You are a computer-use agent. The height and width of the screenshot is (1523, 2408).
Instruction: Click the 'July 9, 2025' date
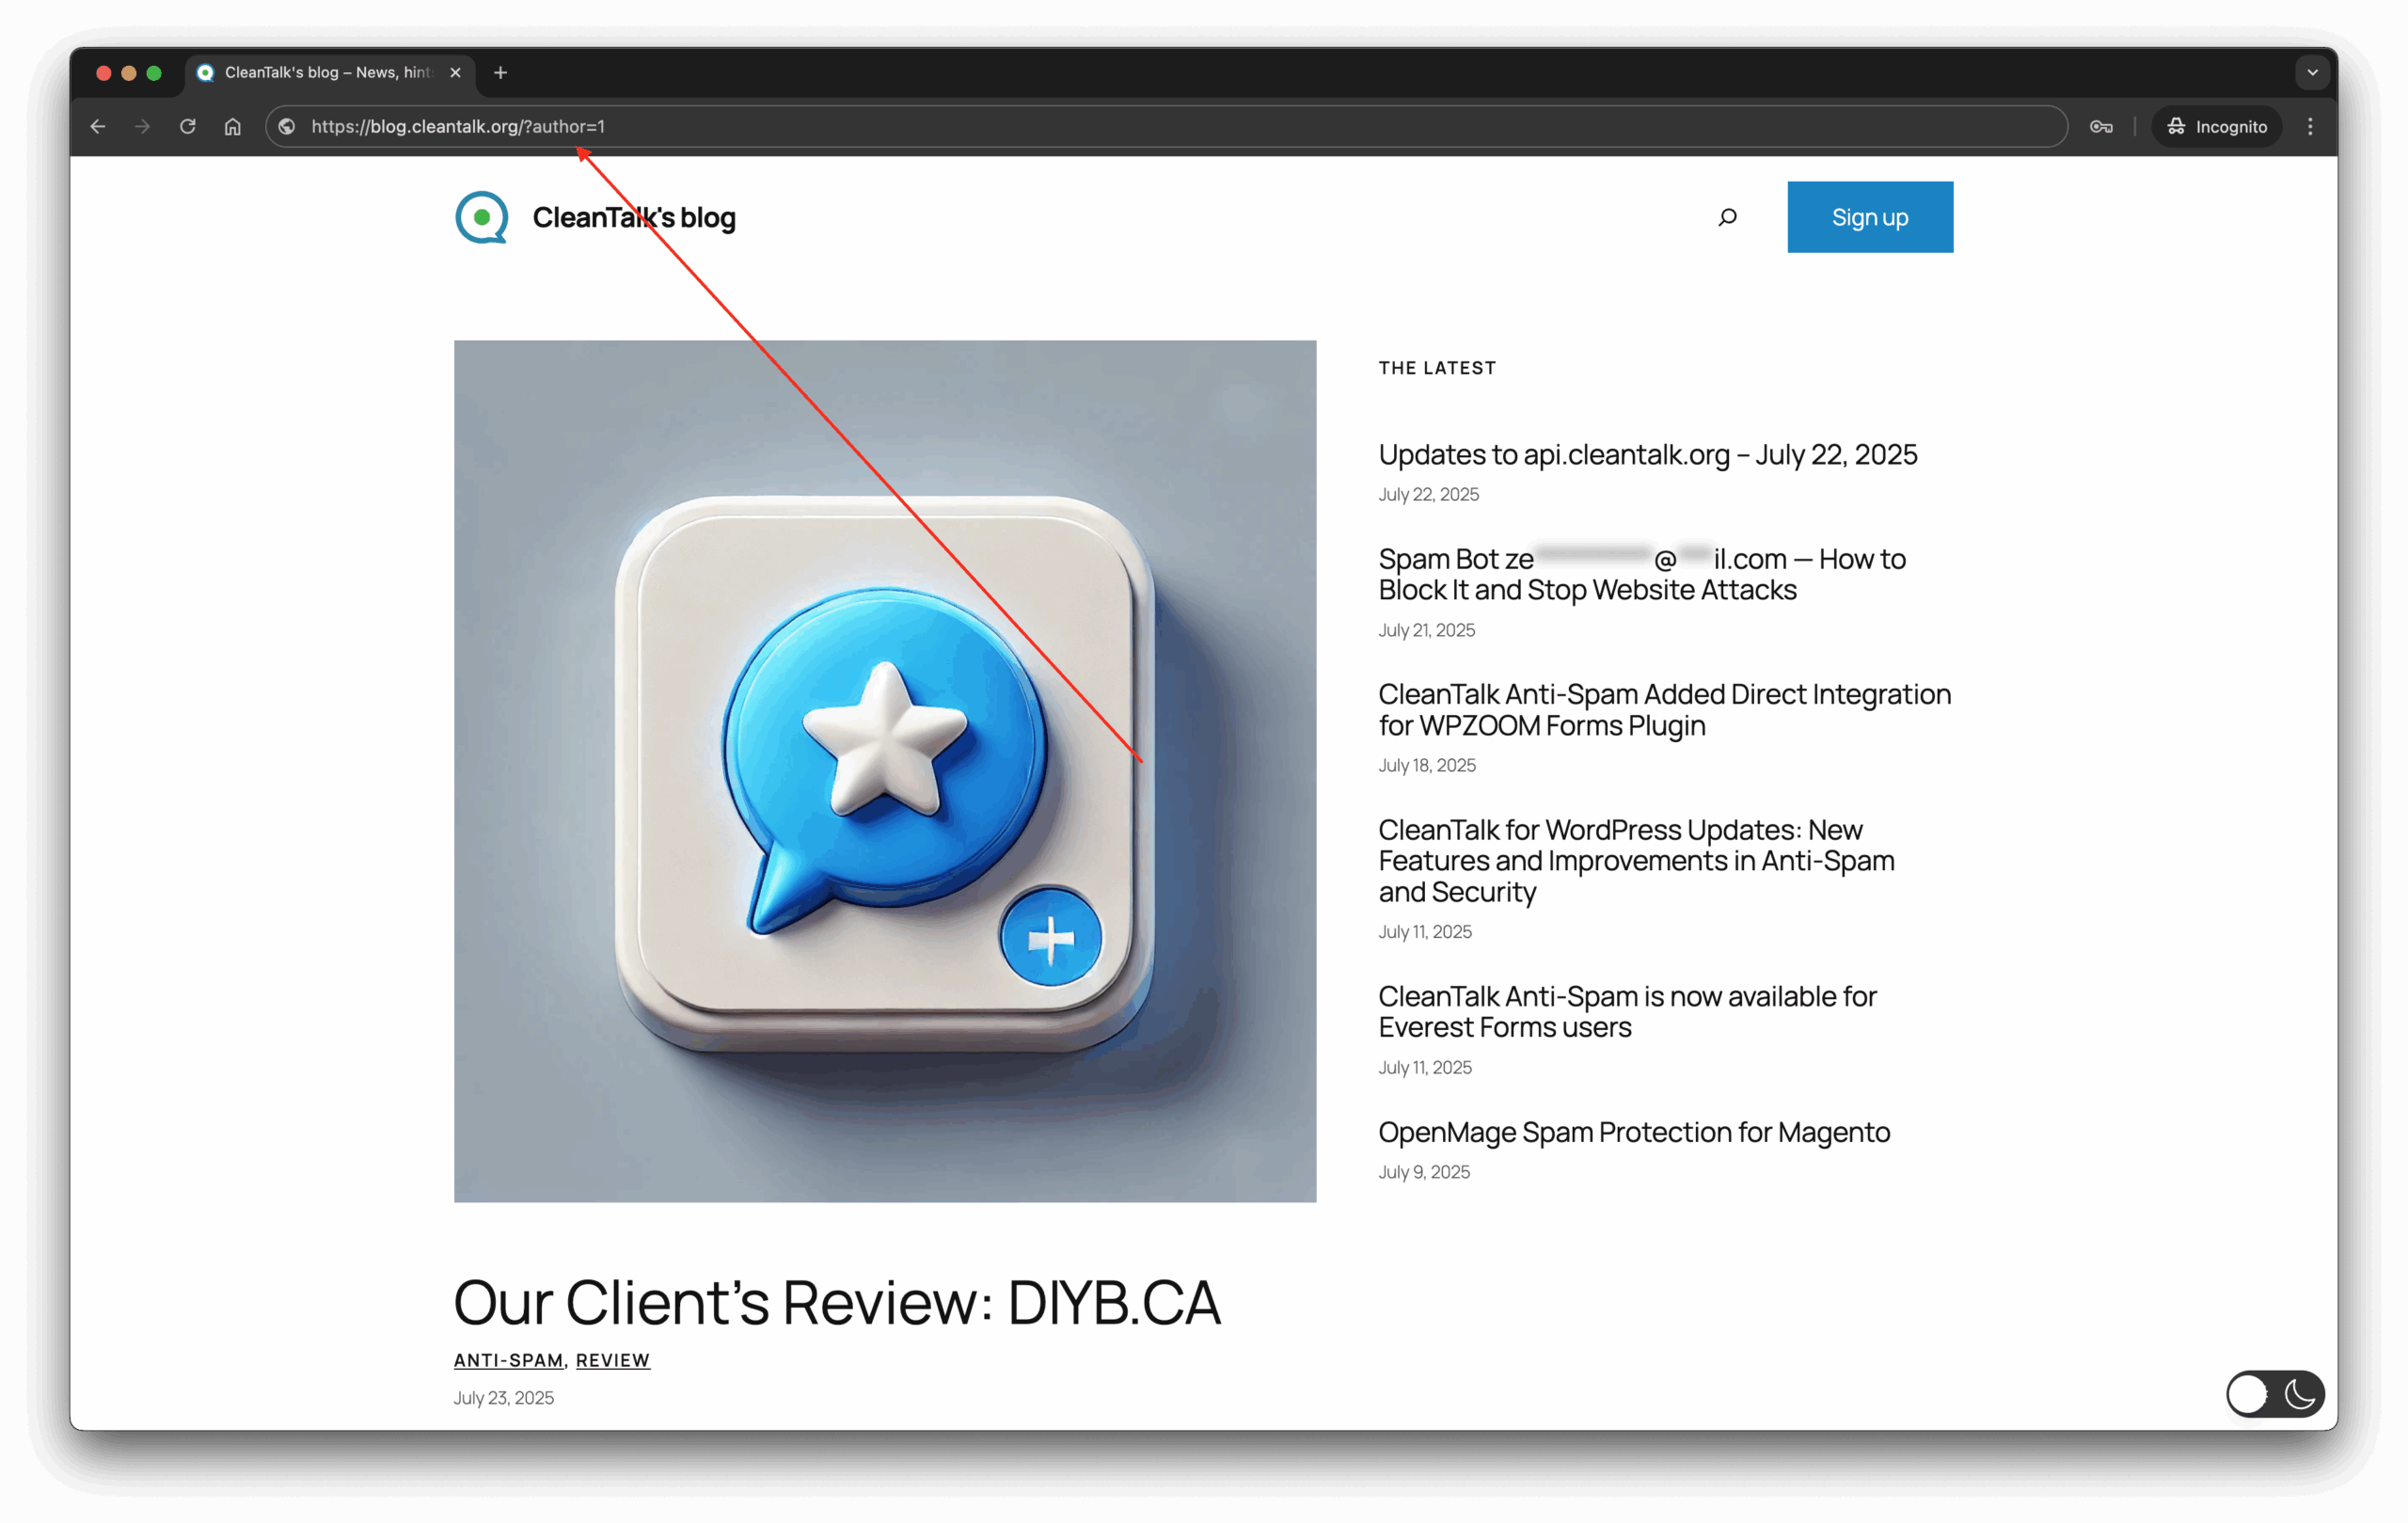1424,1172
